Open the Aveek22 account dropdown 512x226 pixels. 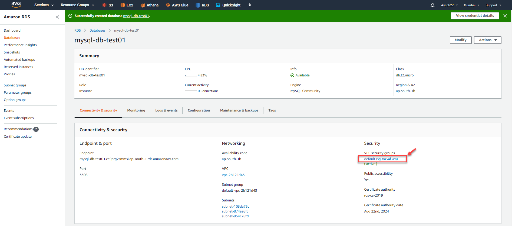(449, 5)
